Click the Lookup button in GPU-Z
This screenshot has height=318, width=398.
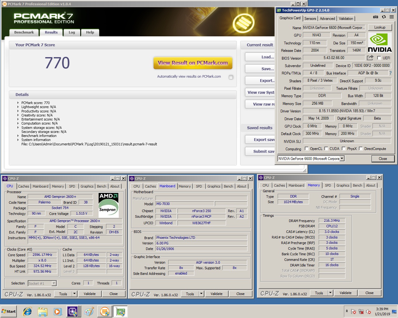pyautogui.click(x=380, y=27)
